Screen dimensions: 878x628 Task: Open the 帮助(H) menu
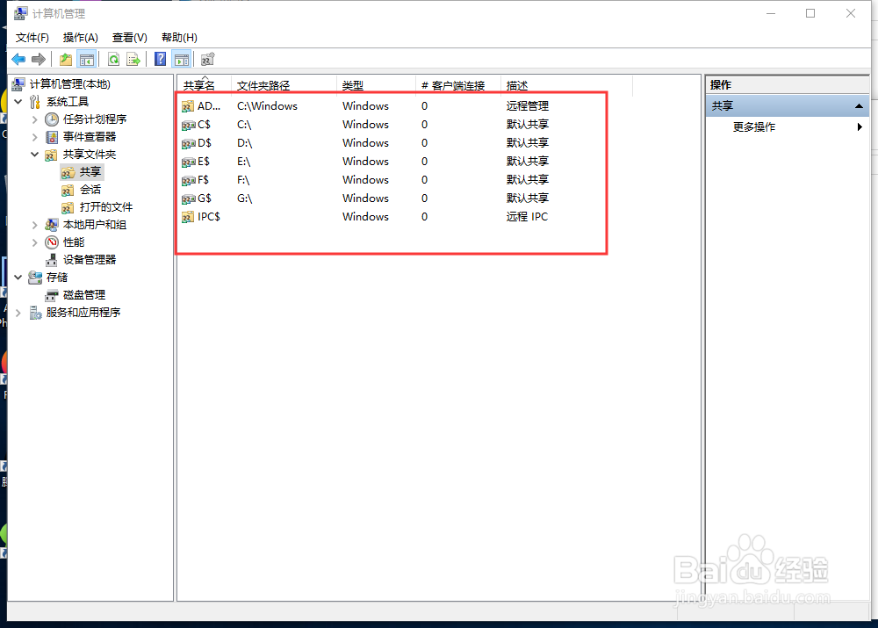pyautogui.click(x=179, y=38)
